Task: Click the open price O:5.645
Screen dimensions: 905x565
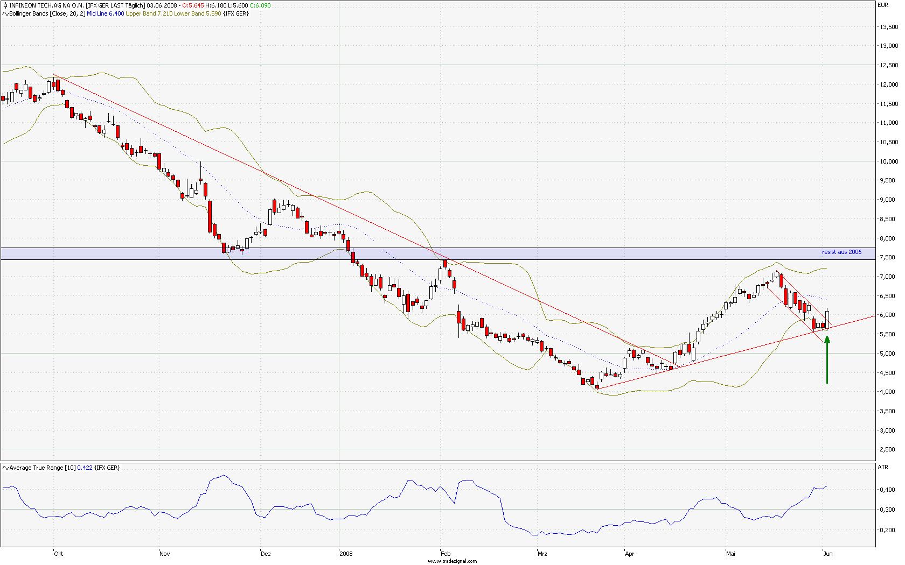Action: point(193,5)
